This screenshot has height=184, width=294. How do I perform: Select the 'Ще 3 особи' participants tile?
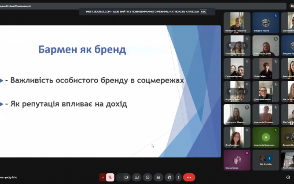[266, 160]
